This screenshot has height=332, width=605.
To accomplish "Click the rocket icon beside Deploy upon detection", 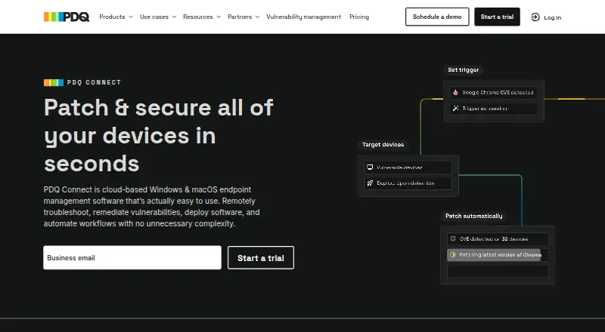I will (x=370, y=183).
